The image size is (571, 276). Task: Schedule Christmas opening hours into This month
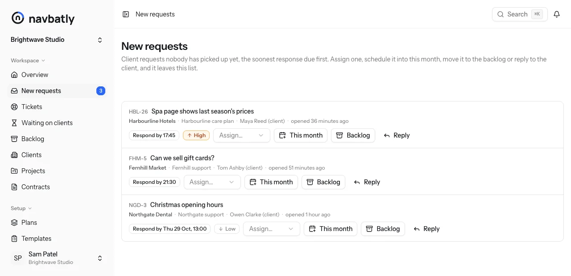point(331,229)
